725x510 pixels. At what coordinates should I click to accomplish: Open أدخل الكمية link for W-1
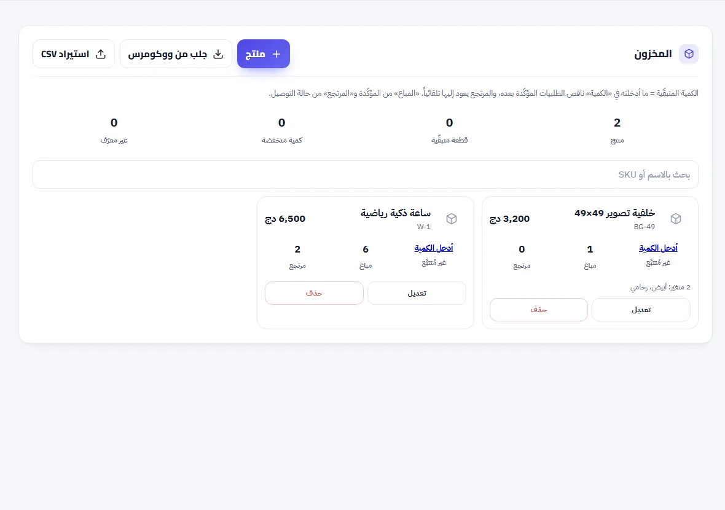click(434, 248)
